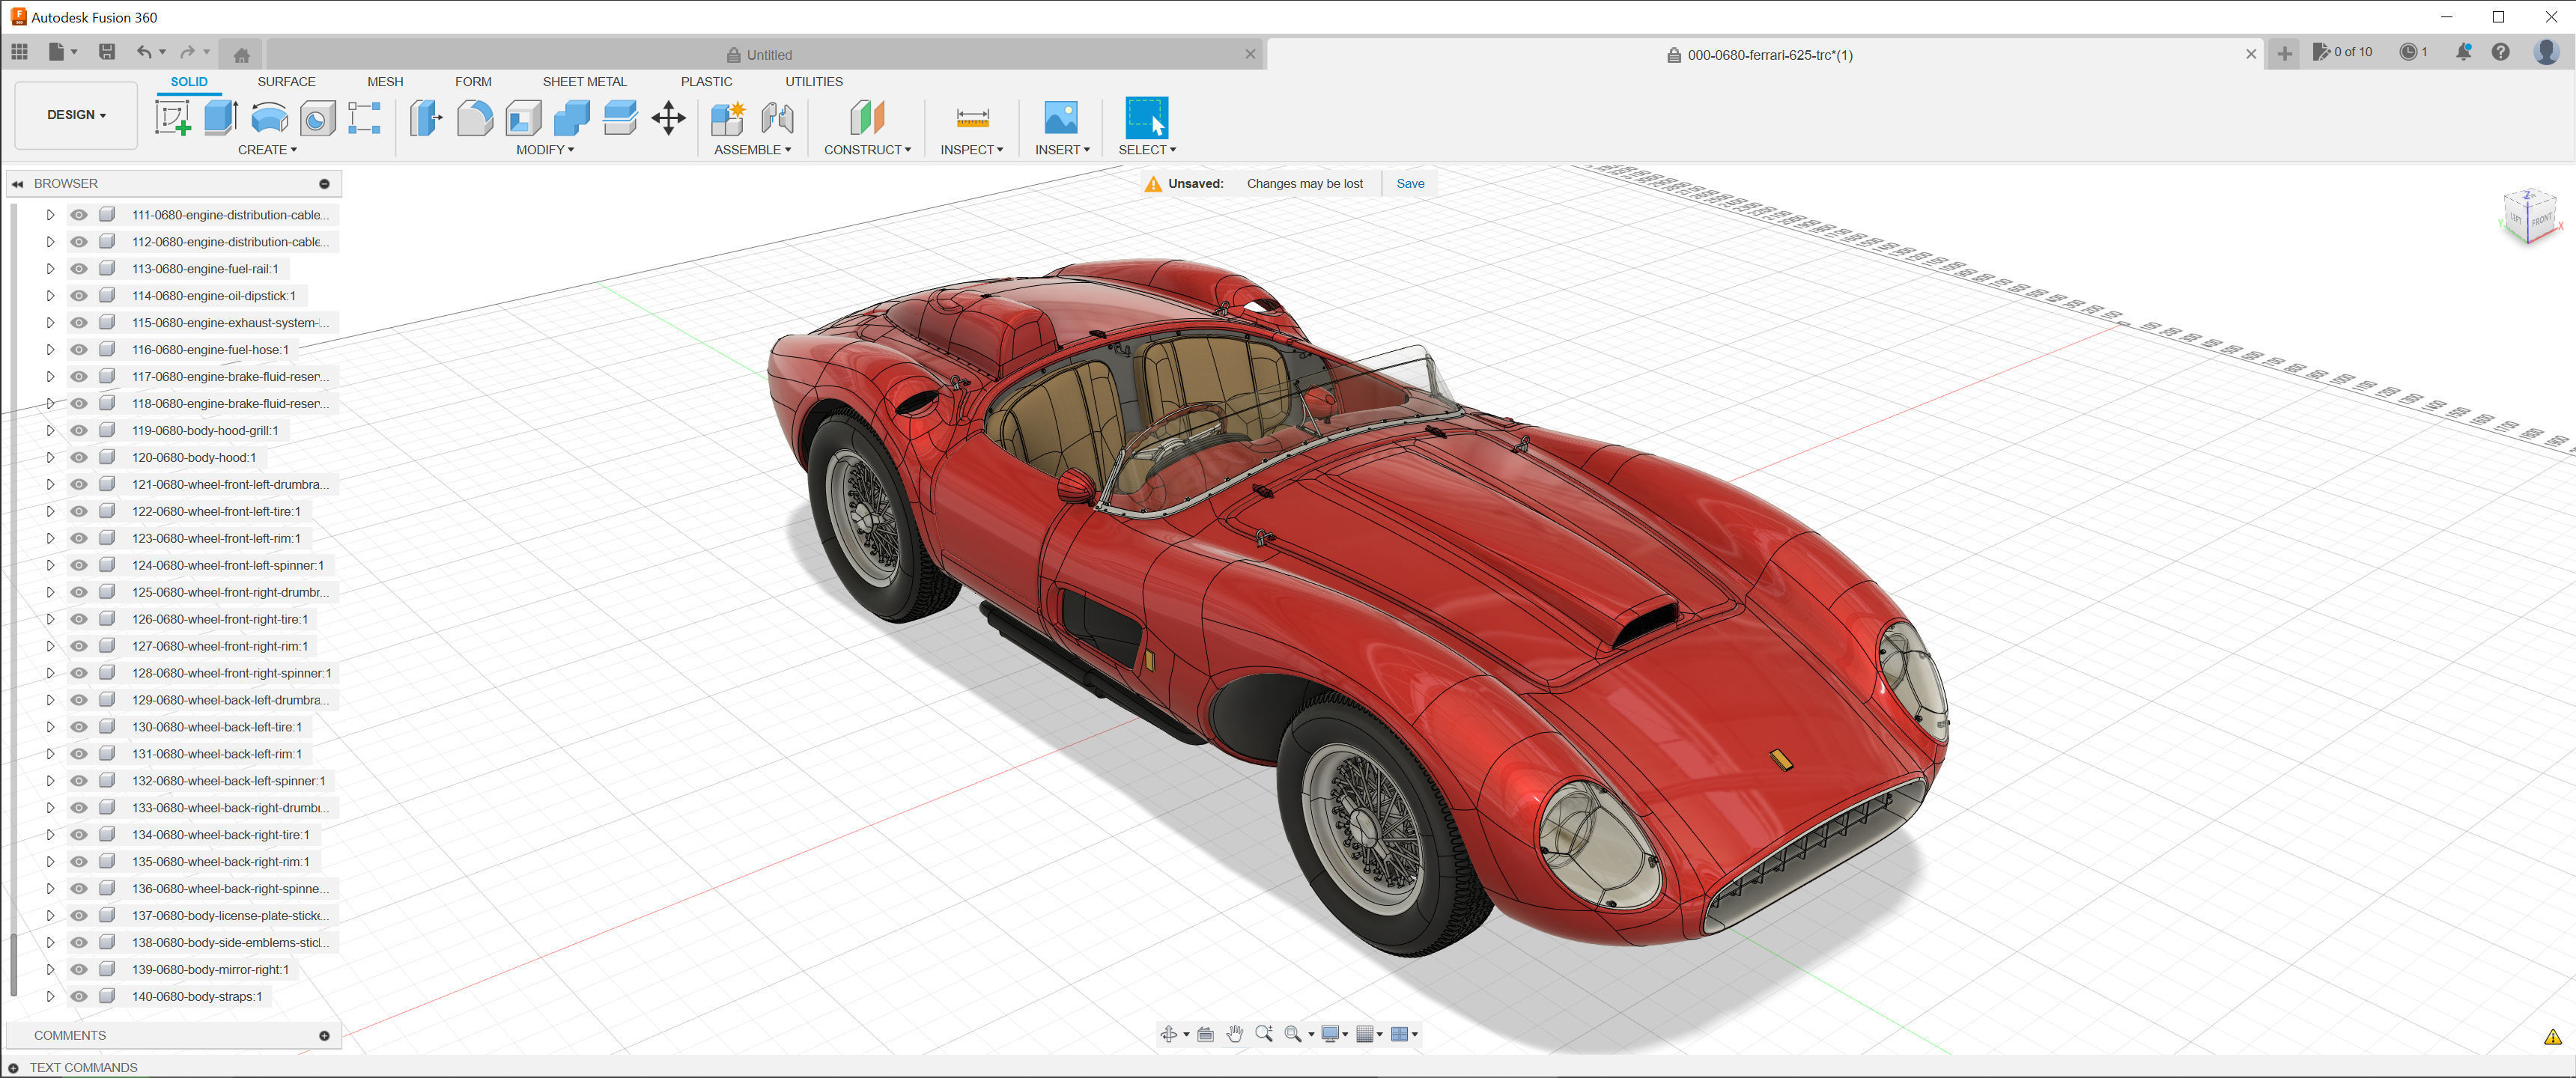Add a new design tab with plus

tap(2284, 54)
